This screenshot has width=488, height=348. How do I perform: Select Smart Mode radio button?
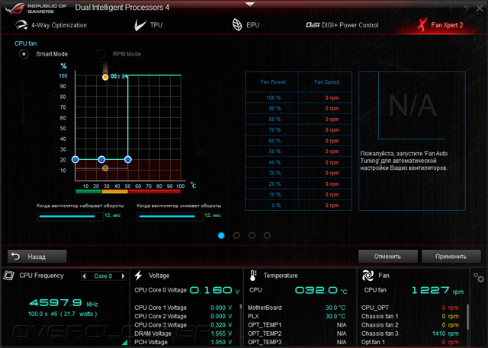(24, 54)
